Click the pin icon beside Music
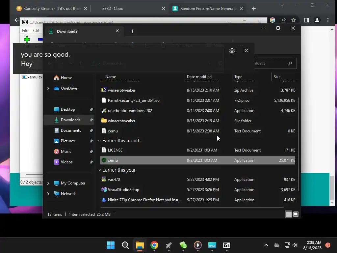337x253 pixels. pos(91,152)
